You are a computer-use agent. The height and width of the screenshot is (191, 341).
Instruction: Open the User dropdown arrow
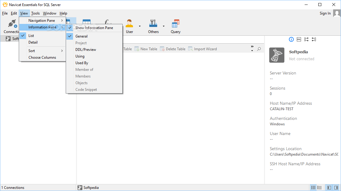(140, 26)
